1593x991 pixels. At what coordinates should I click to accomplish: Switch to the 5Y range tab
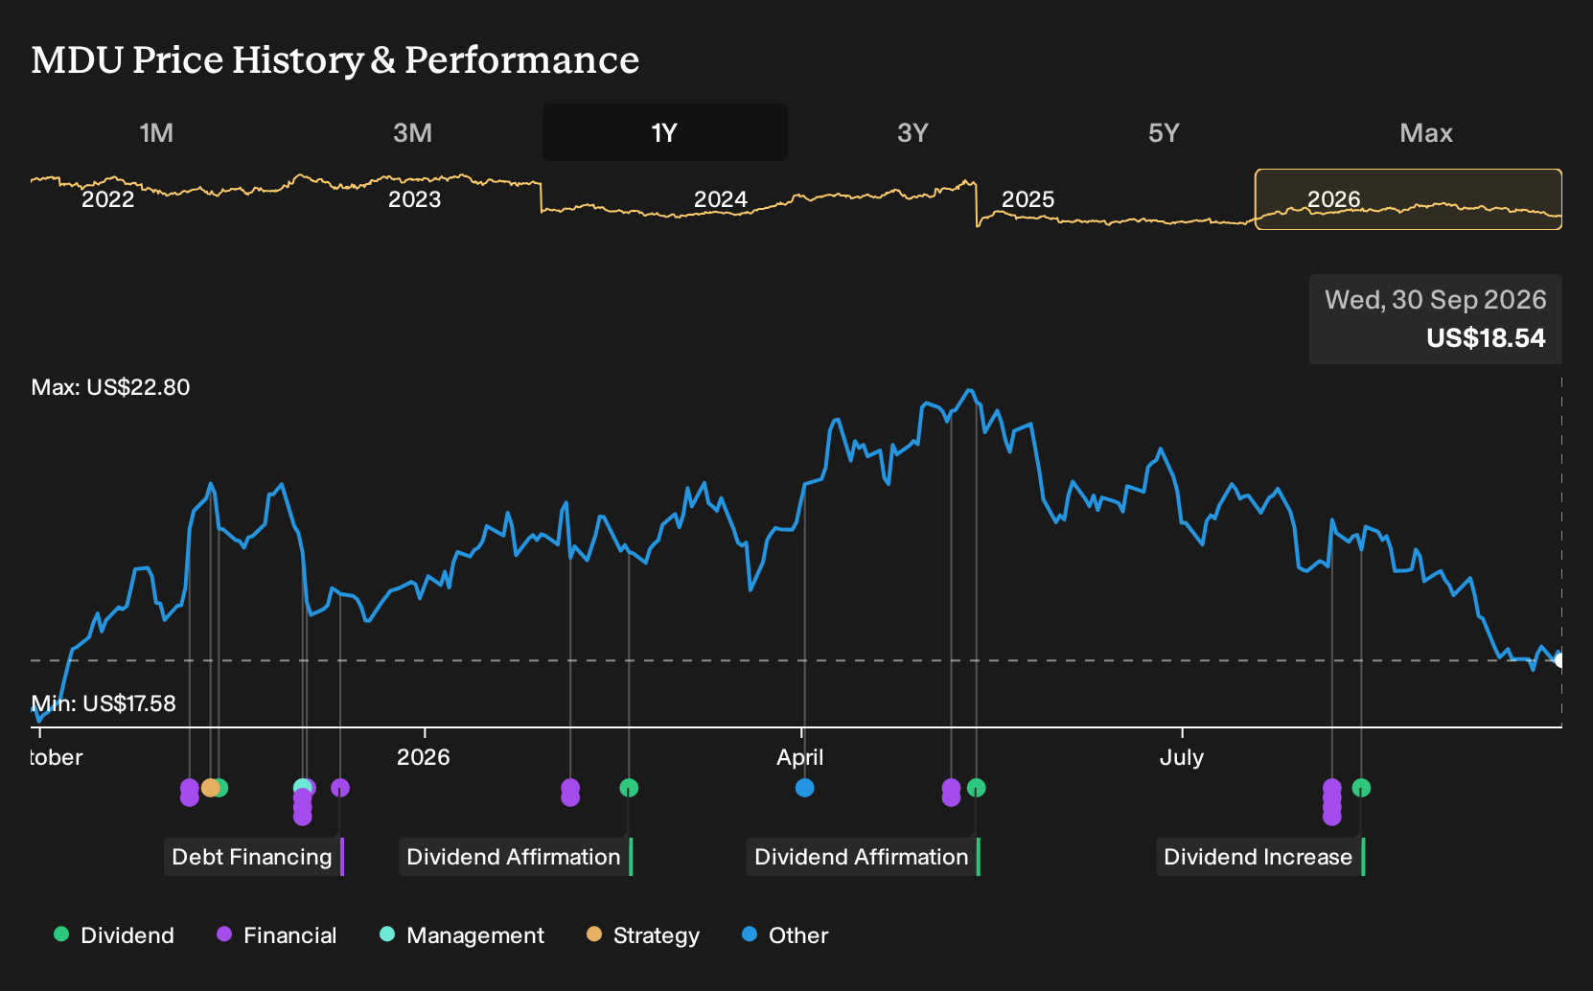click(1164, 132)
